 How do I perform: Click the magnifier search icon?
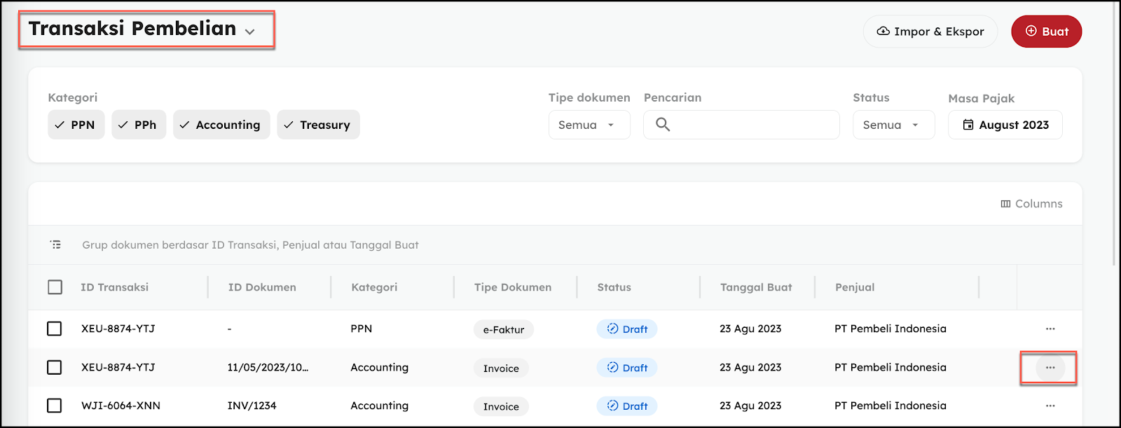pos(663,125)
